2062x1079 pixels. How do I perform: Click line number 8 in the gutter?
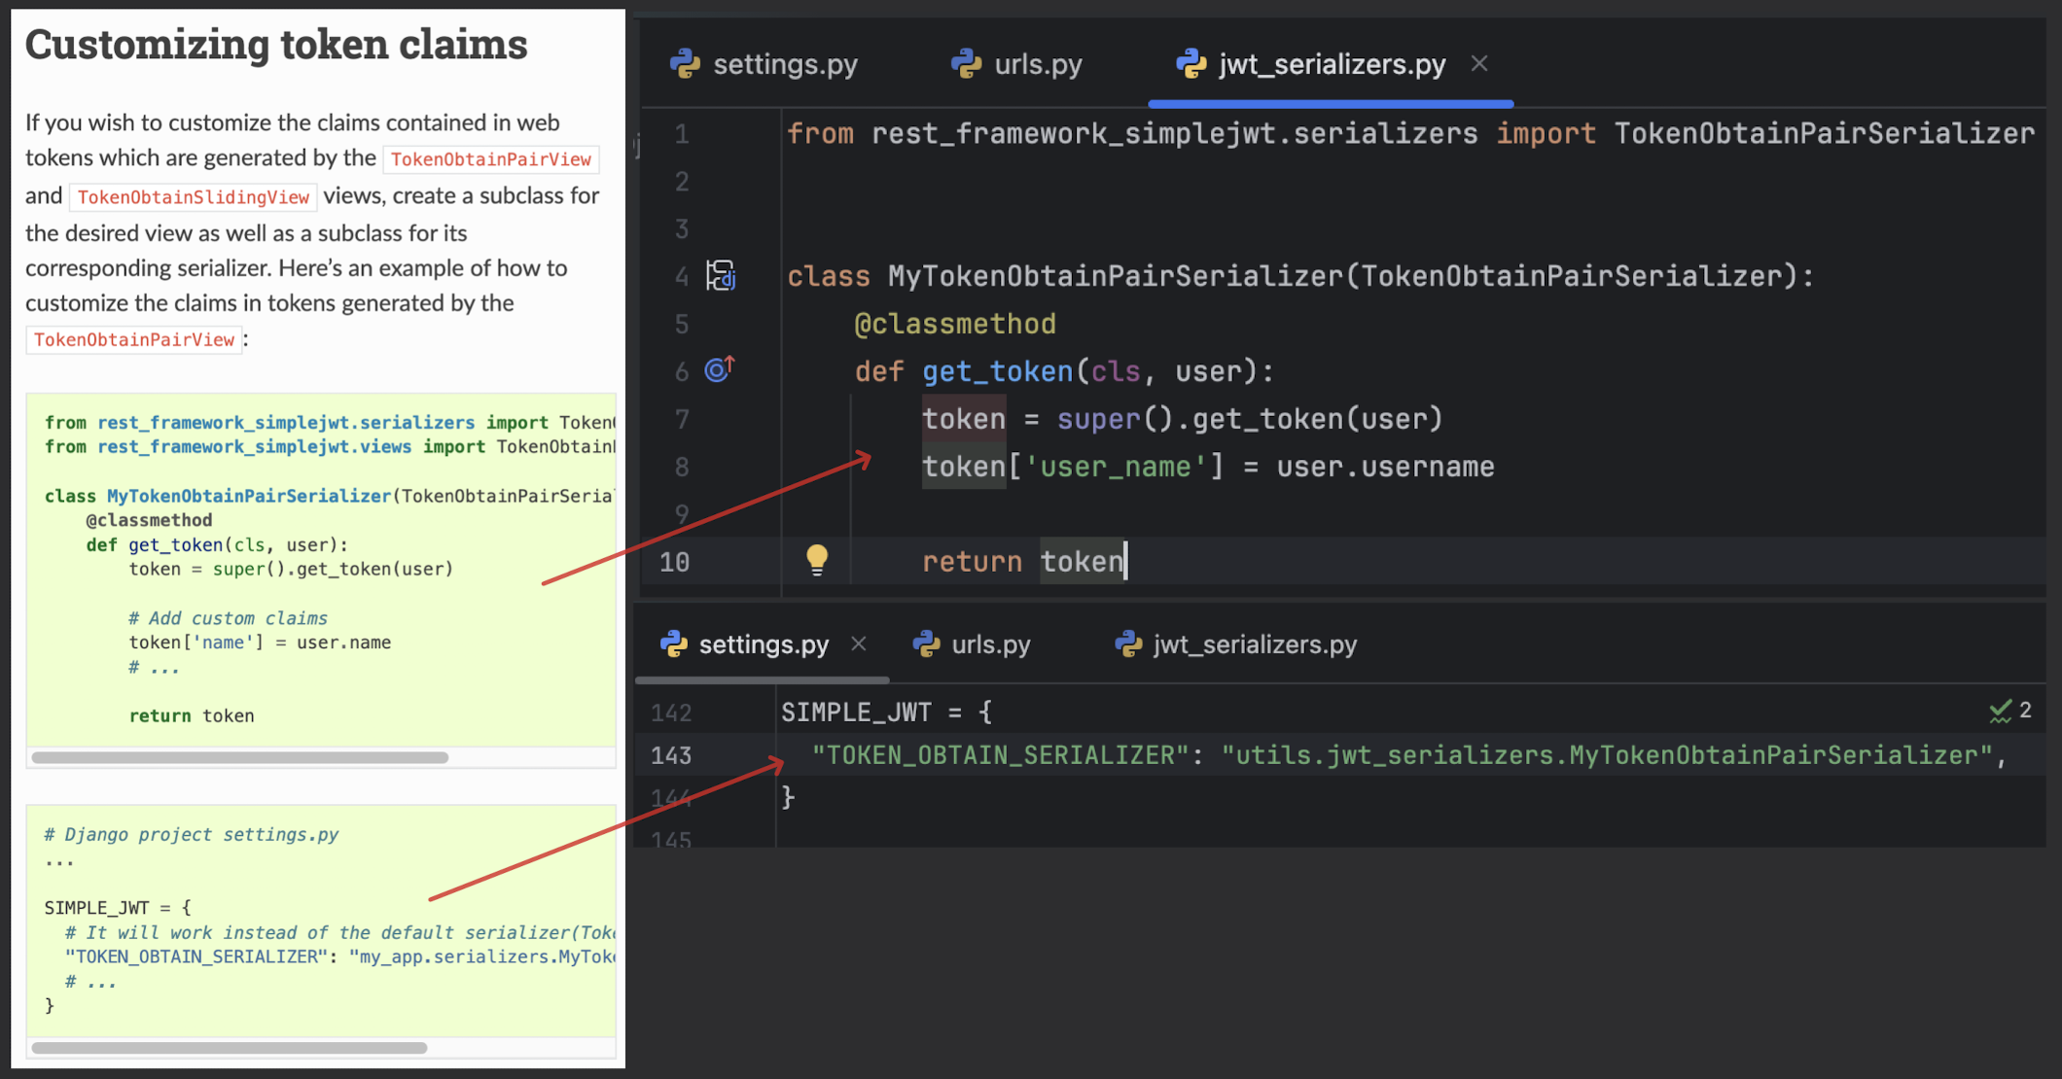click(682, 468)
